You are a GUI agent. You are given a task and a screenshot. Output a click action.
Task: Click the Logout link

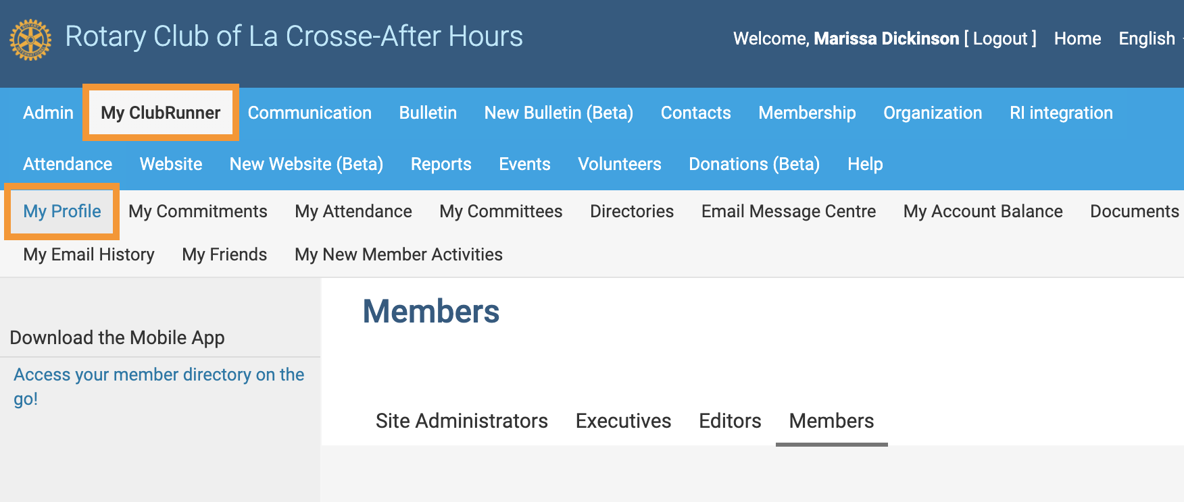pyautogui.click(x=1000, y=38)
